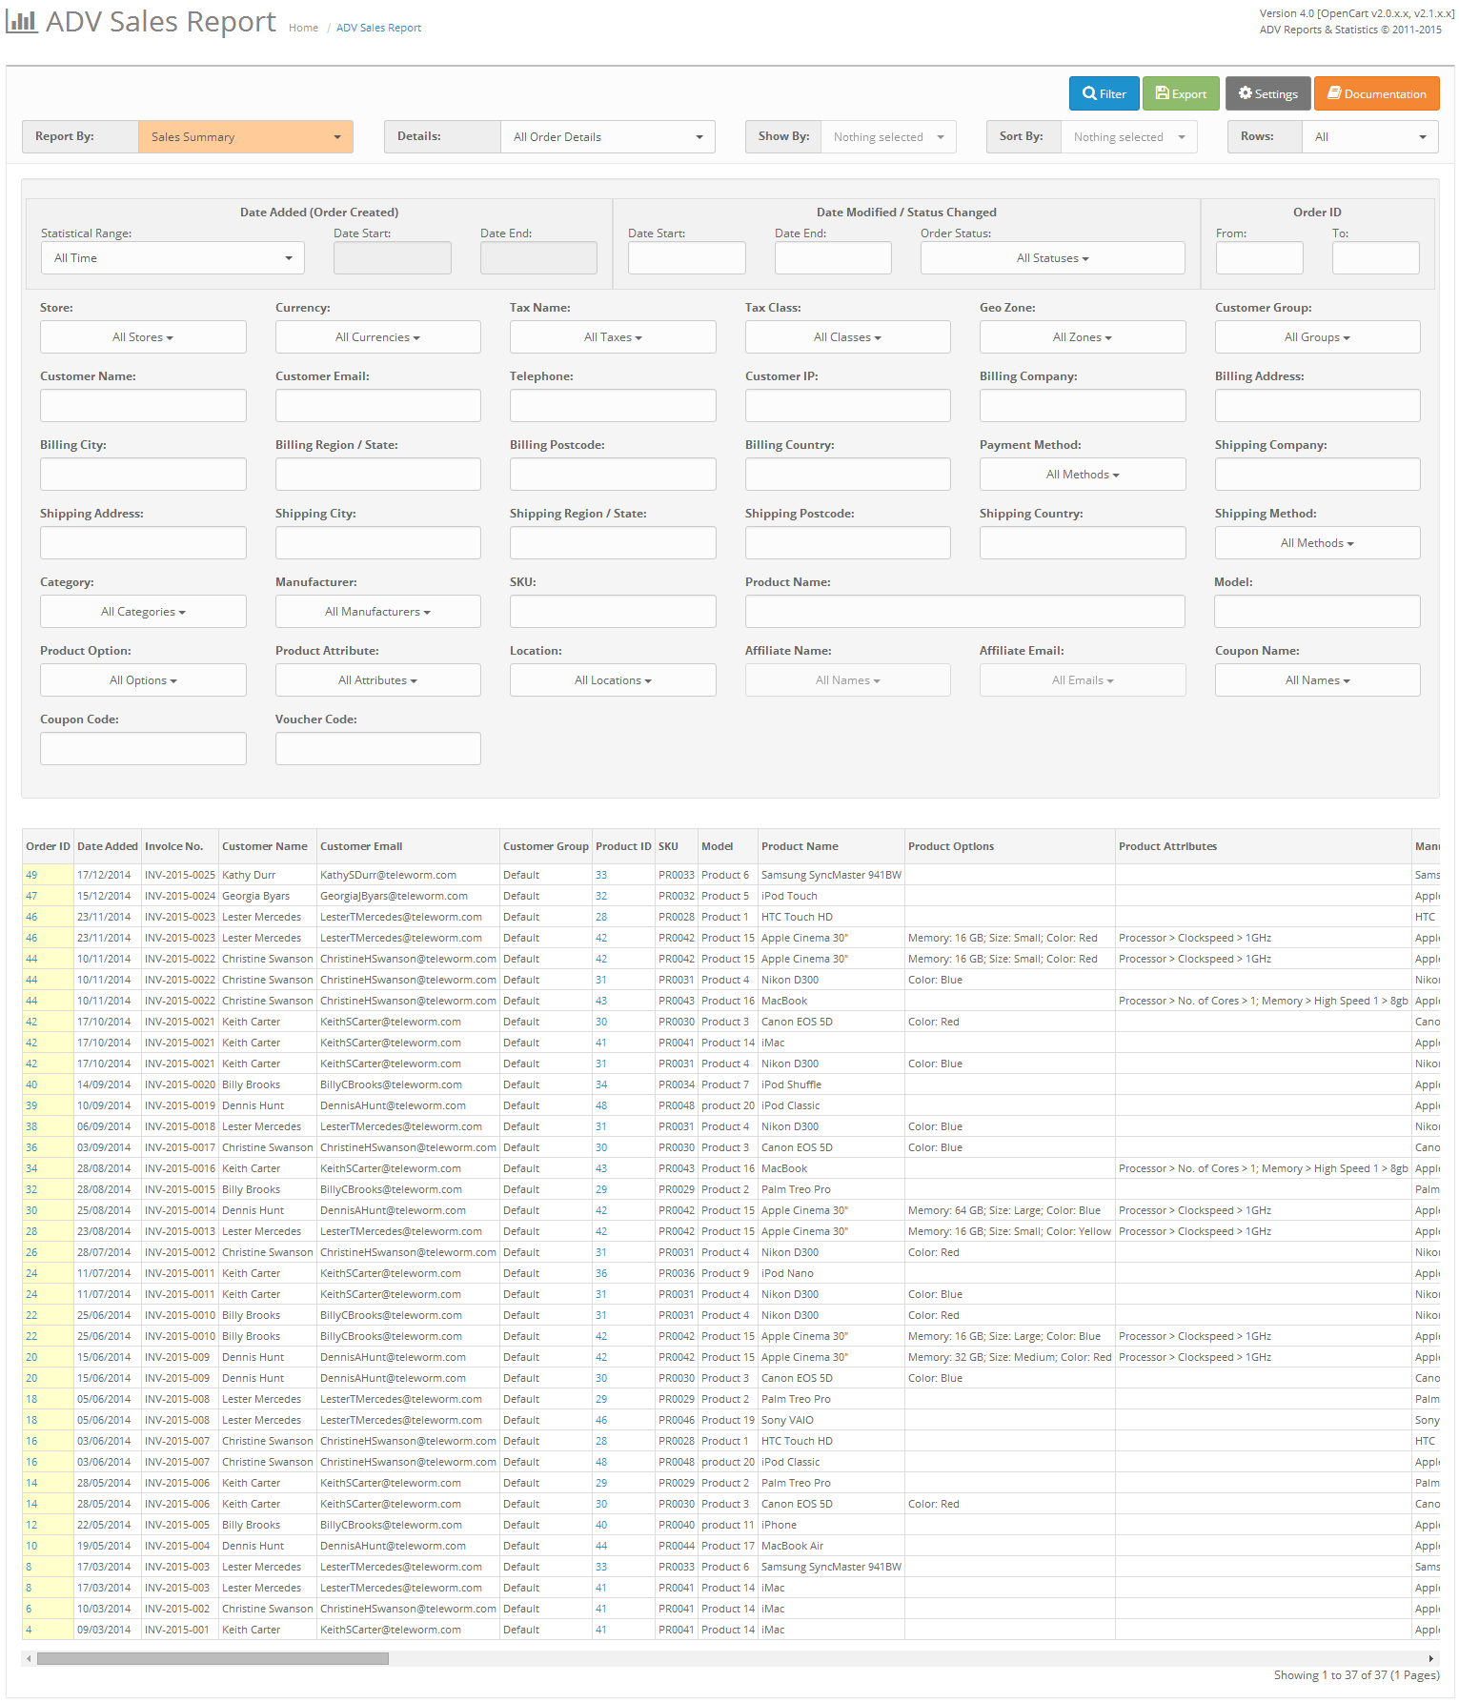This screenshot has width=1459, height=1702.
Task: Click the Order ID To field
Action: 1375,257
